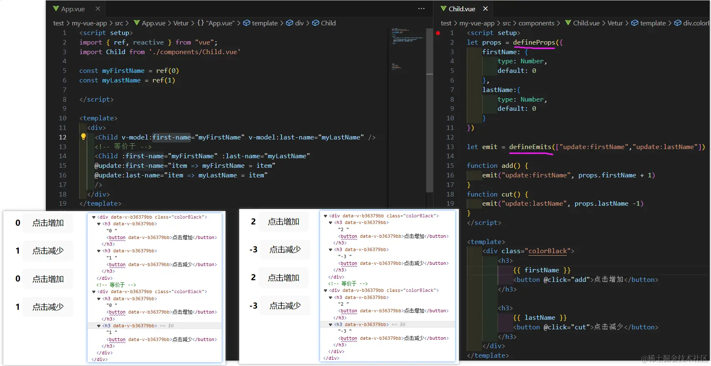Click the 等价于 comment in the right DevTools panel
This screenshot has width=711, height=366.
348,284
